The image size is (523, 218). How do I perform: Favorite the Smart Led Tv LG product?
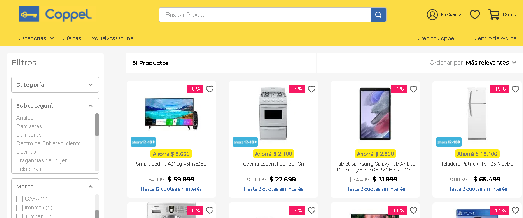210,89
